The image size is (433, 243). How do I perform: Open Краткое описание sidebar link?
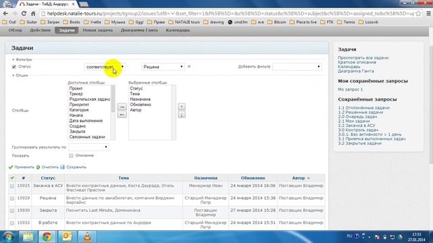[357, 62]
